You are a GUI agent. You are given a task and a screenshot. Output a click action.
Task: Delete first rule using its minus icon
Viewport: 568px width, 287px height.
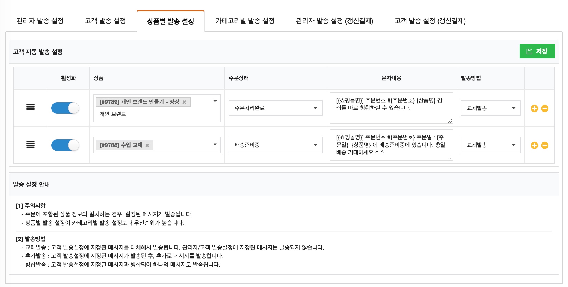pos(545,108)
